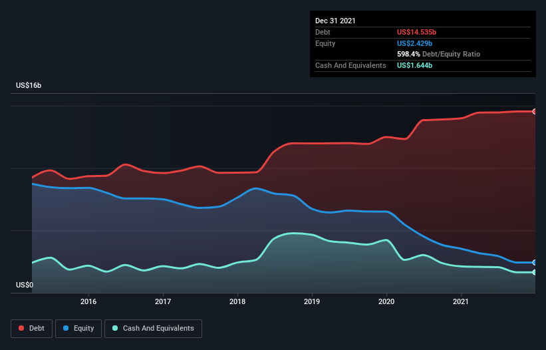Click the US$14.535b debt value
Image resolution: width=546 pixels, height=350 pixels.
[416, 32]
